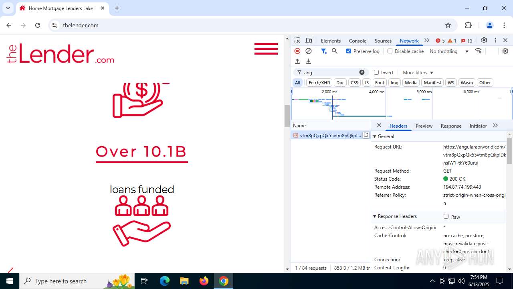Click the network filter text field
The width and height of the screenshot is (513, 289).
pos(331,72)
